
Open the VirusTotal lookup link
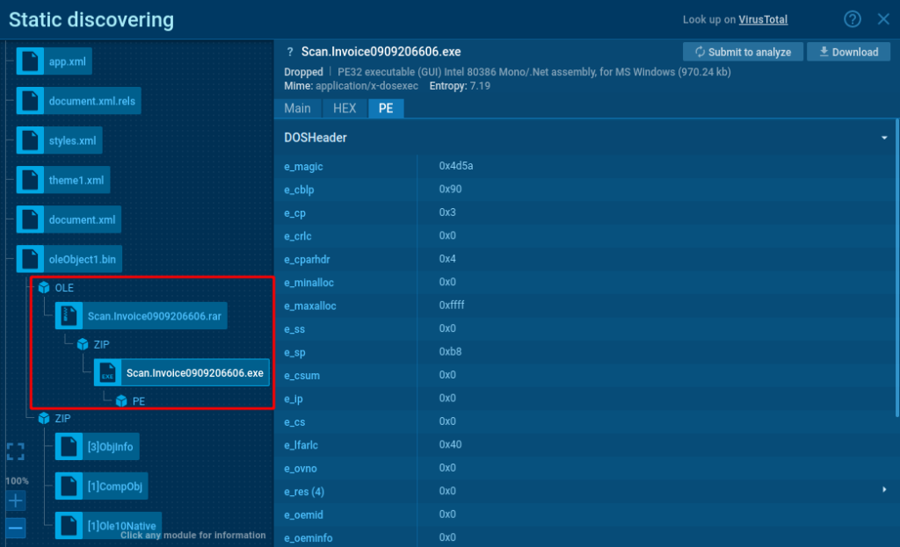coord(762,19)
